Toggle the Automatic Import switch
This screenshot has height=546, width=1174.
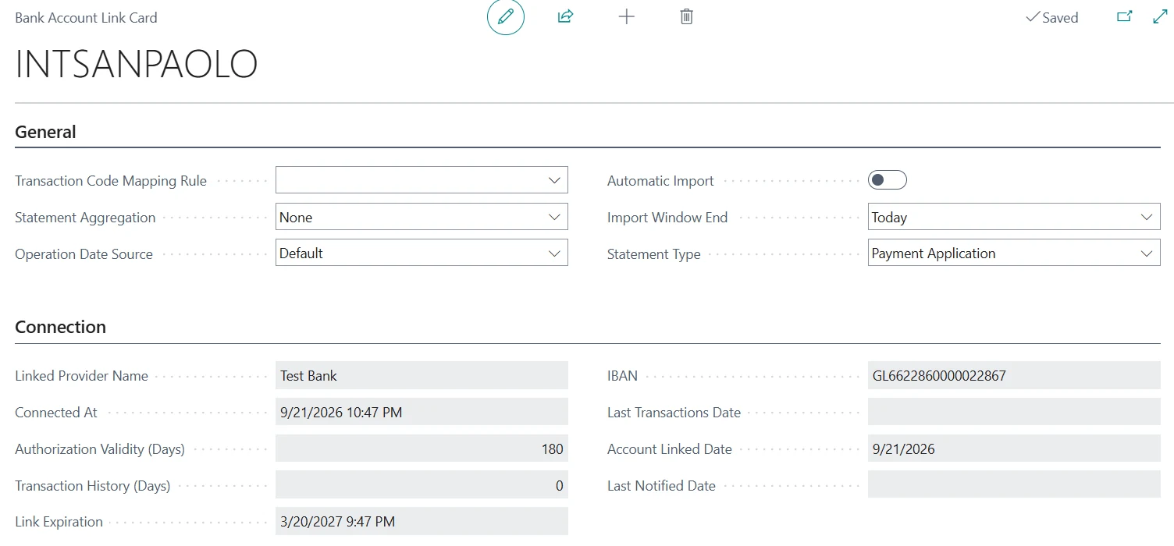click(x=888, y=180)
